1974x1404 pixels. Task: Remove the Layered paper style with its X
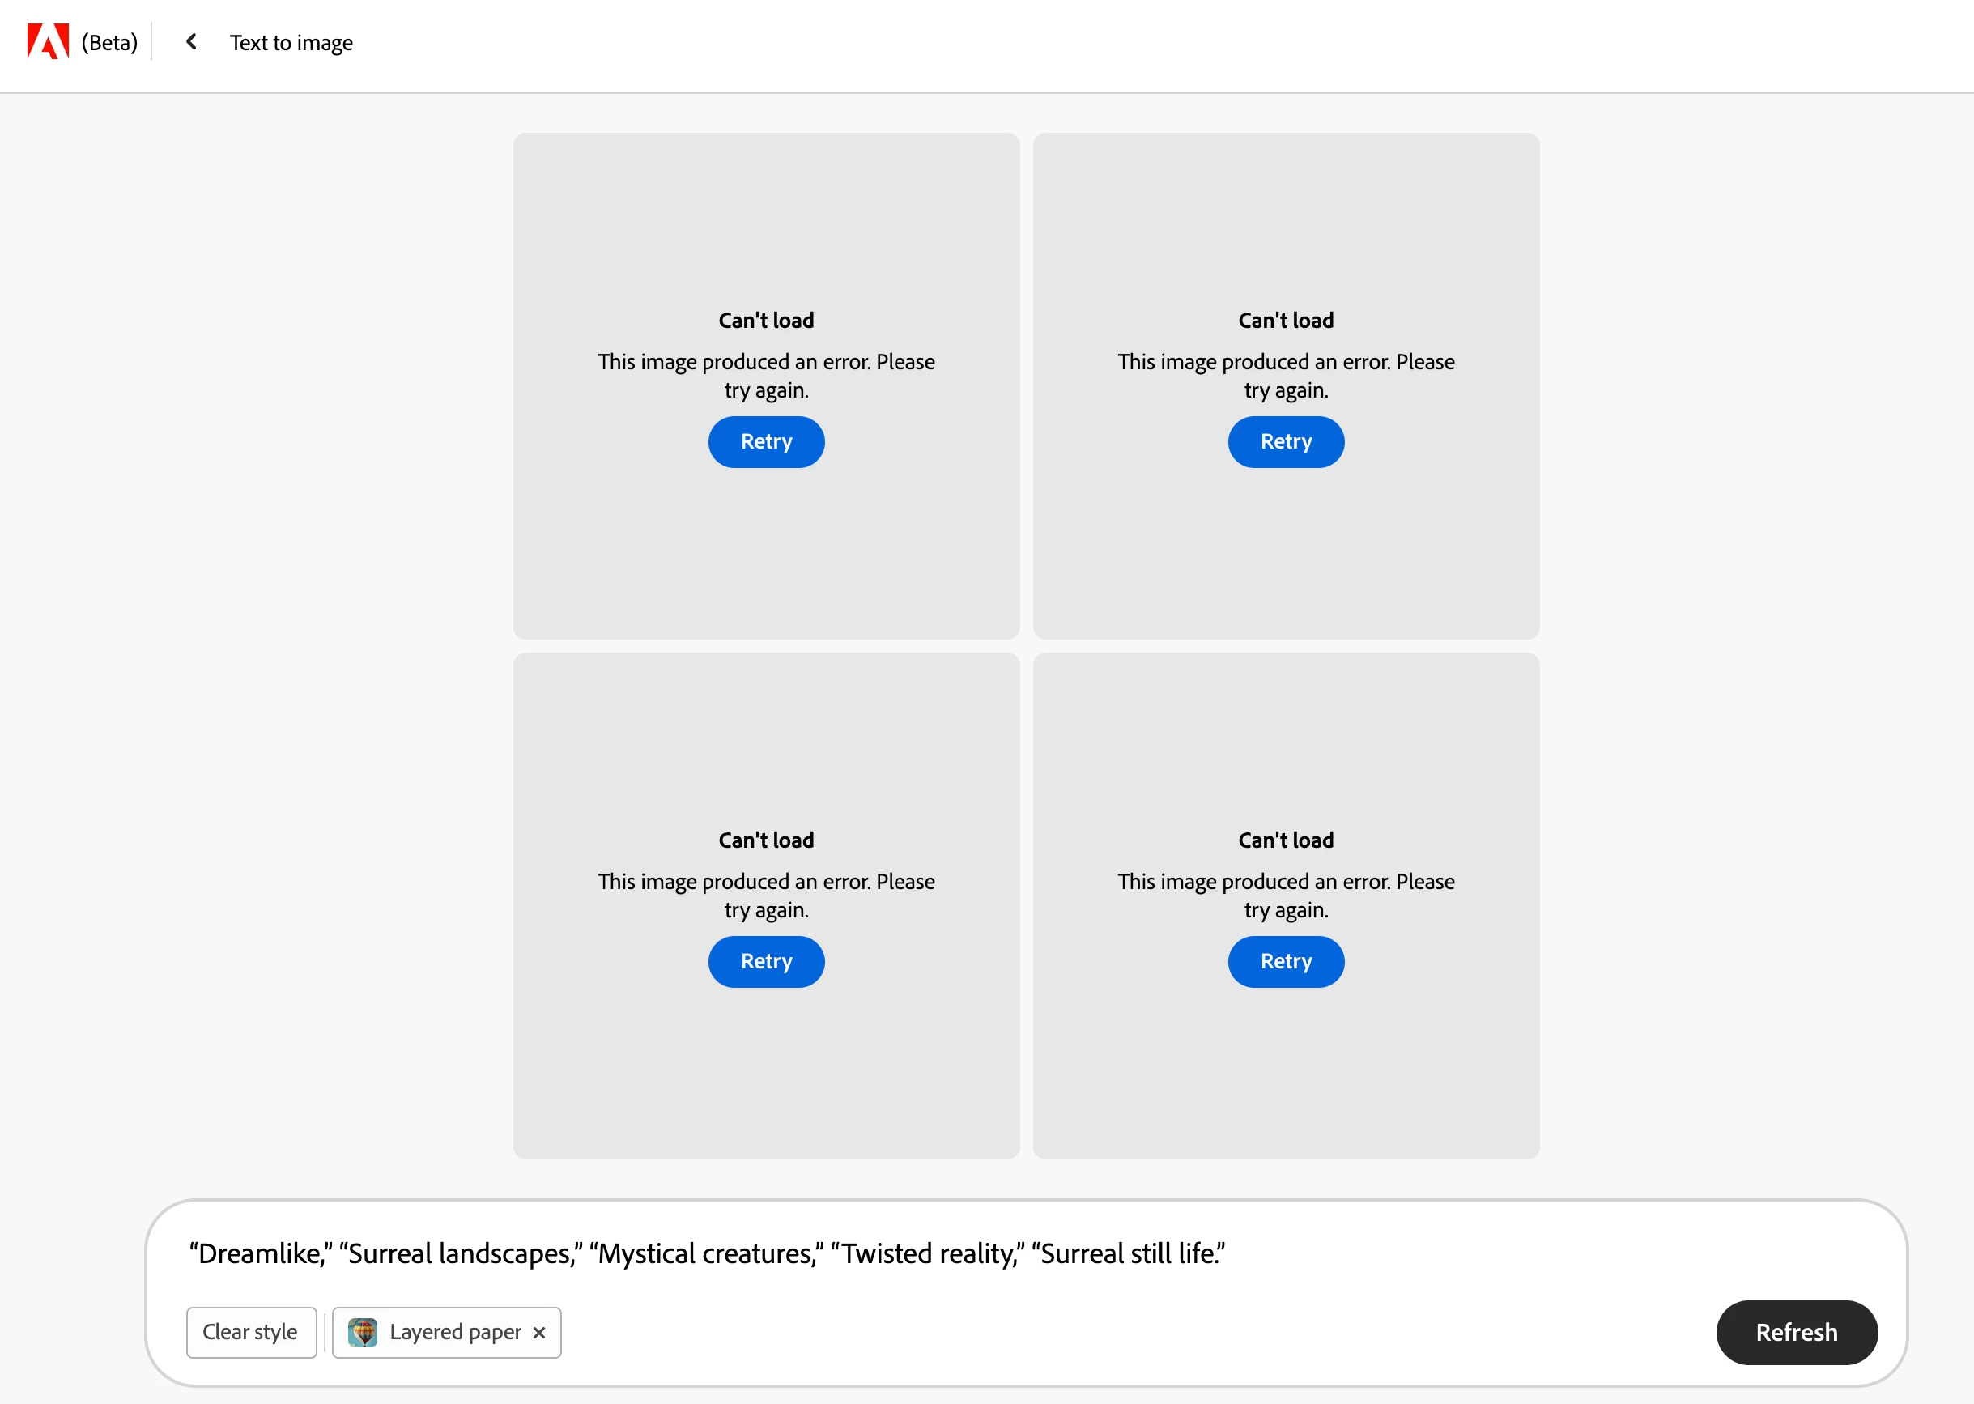539,1332
